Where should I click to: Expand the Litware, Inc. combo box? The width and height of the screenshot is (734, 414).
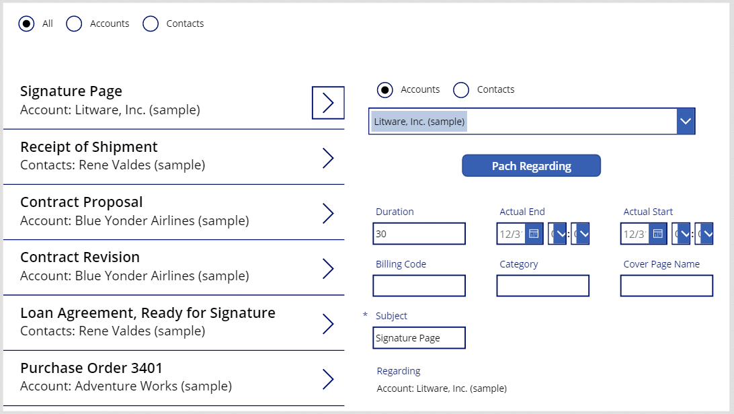[686, 121]
